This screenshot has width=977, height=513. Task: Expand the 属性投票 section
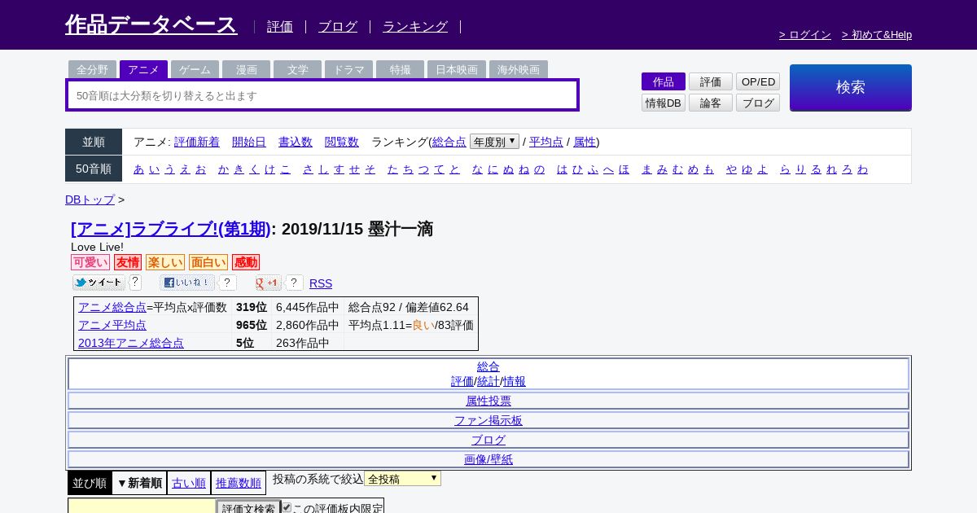(x=488, y=401)
